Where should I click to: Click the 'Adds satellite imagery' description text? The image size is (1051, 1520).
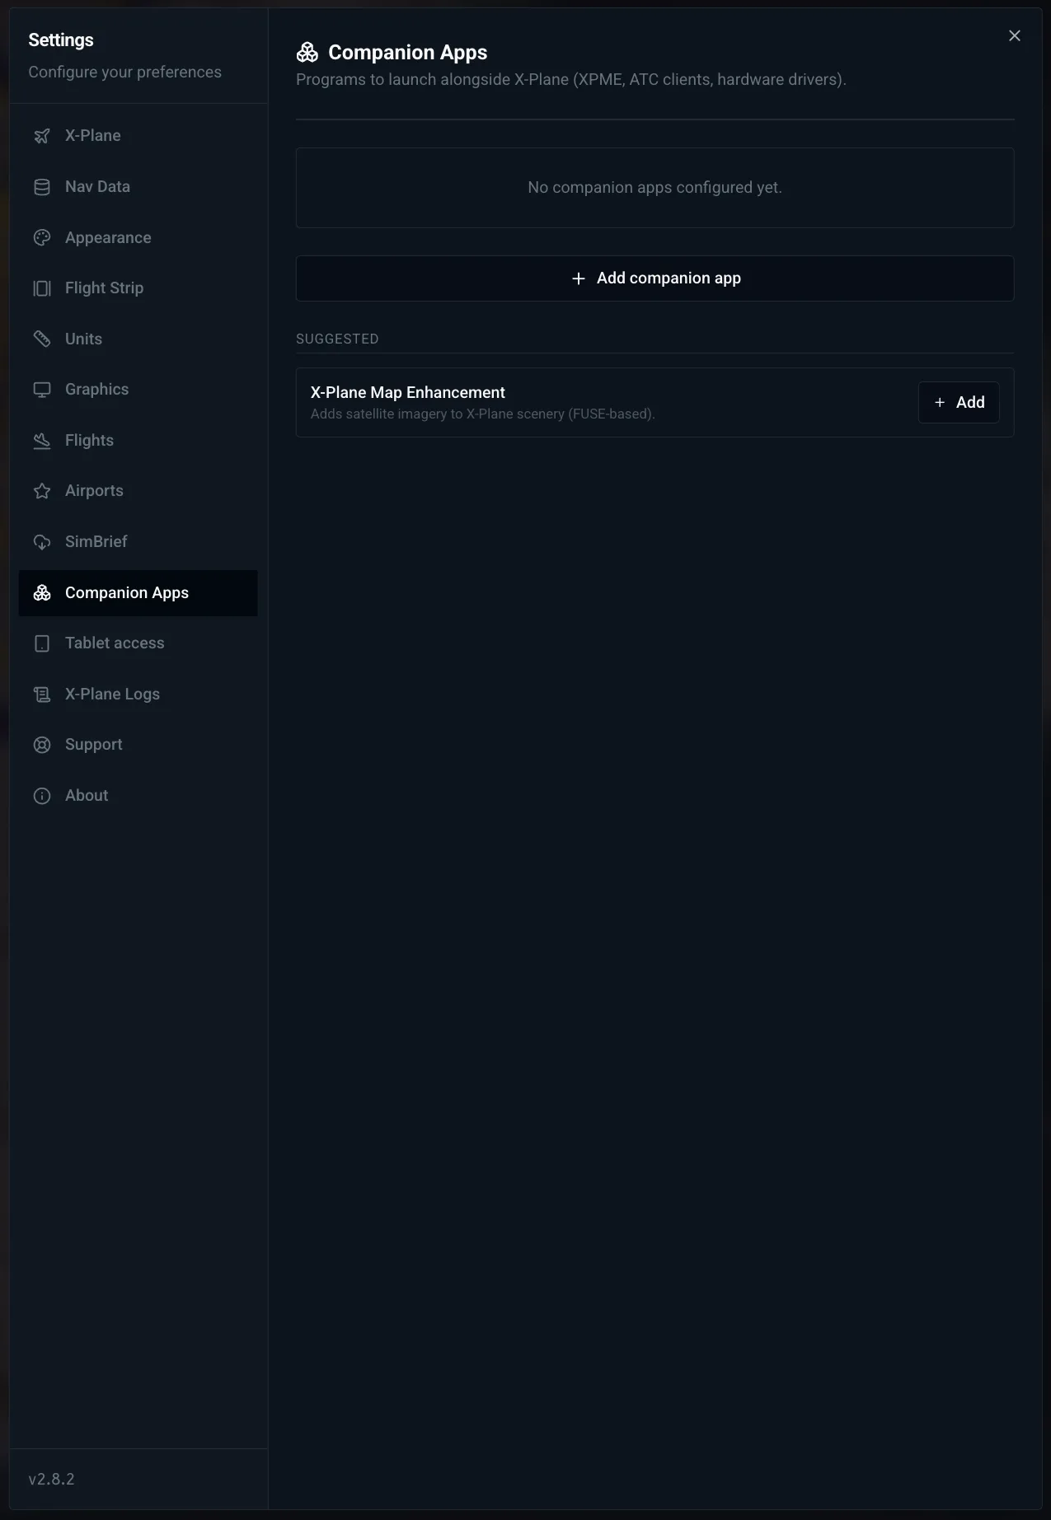483,414
